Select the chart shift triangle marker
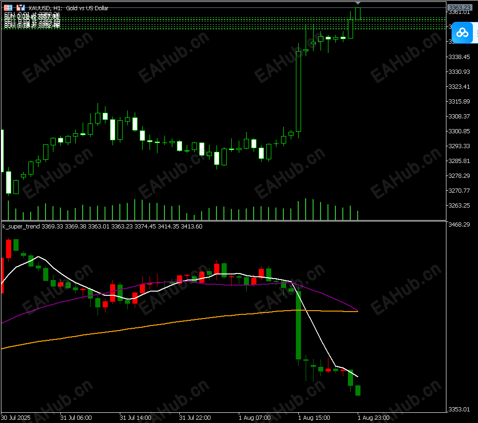This screenshot has width=478, height=423. click(x=358, y=3)
